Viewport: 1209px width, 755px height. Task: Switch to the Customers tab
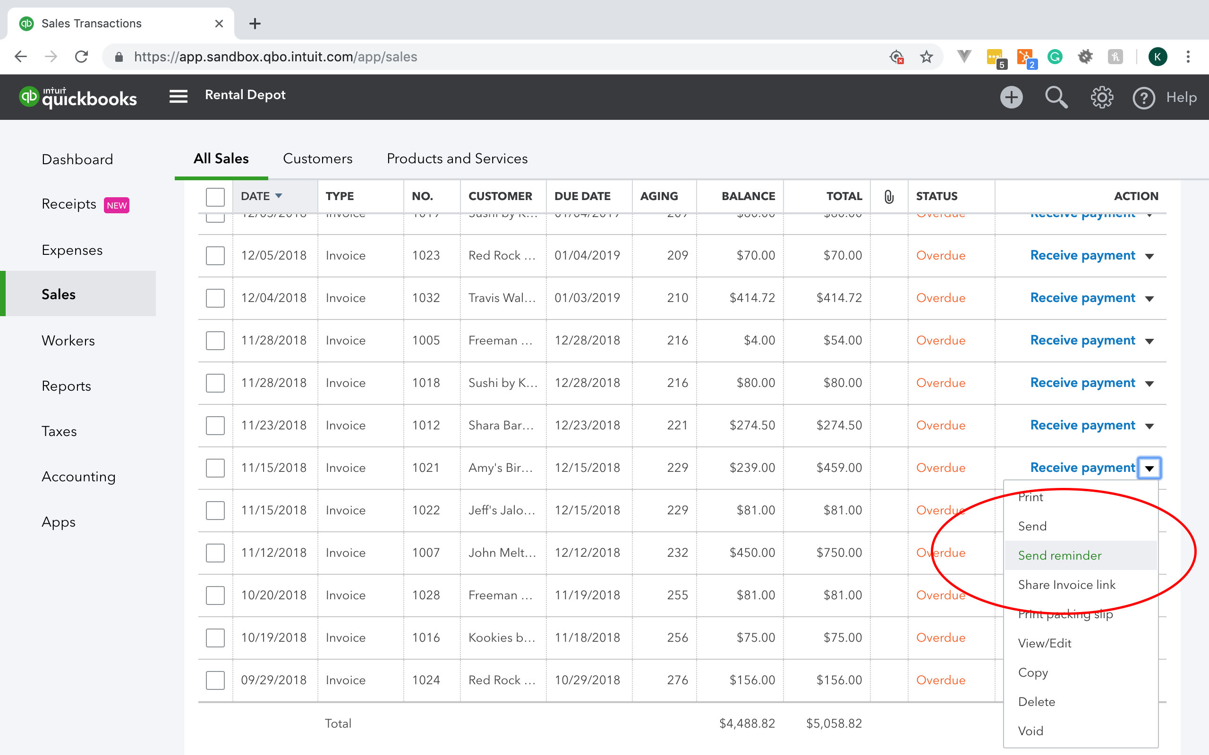(x=317, y=159)
